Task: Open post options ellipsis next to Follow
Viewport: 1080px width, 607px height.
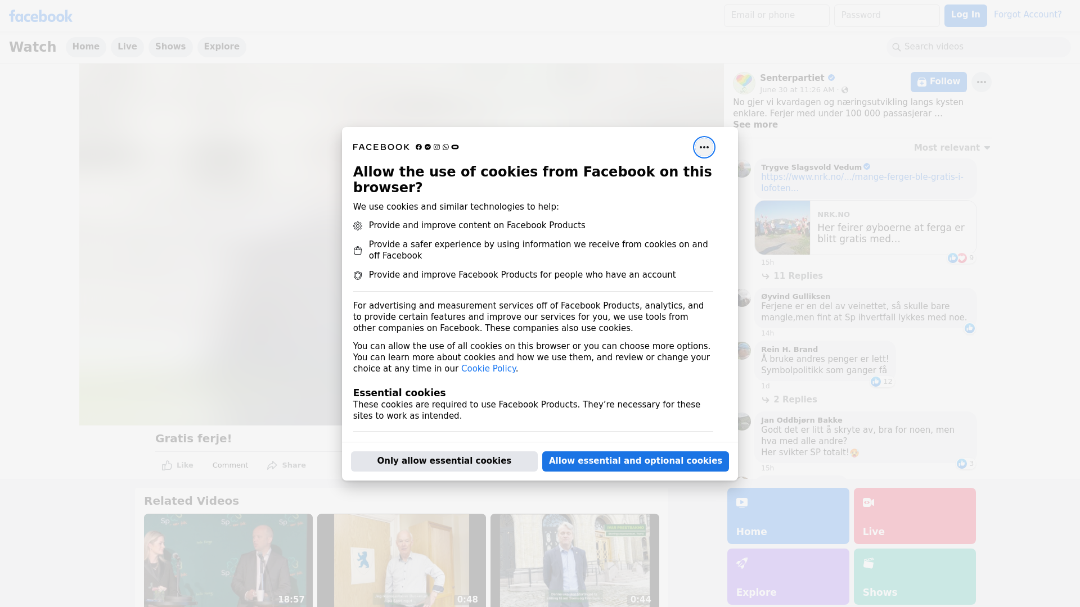Action: click(x=981, y=81)
